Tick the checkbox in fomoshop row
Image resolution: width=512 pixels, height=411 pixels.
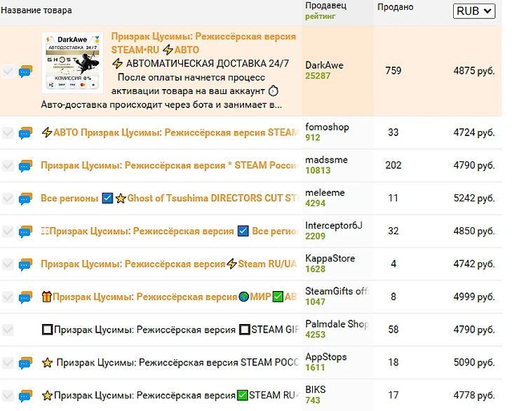pyautogui.click(x=8, y=133)
